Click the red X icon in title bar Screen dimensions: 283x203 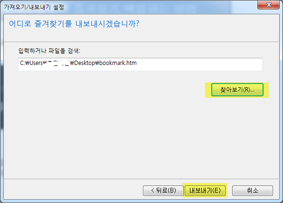268,5
